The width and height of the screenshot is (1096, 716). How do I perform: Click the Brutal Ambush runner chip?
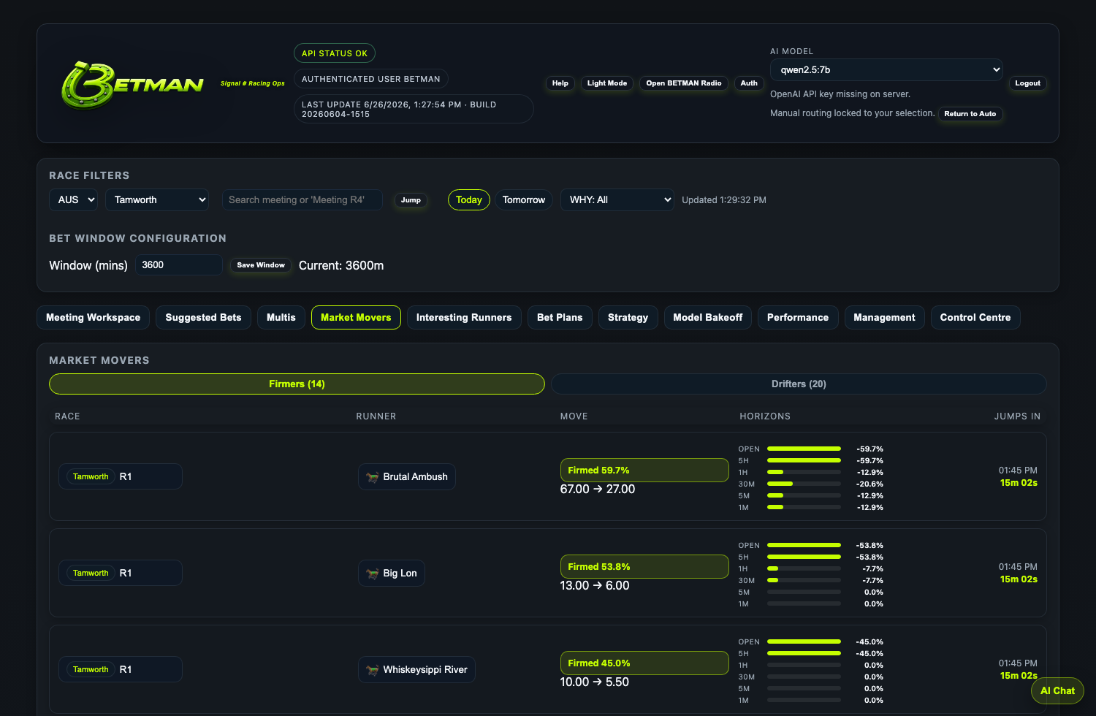(407, 476)
